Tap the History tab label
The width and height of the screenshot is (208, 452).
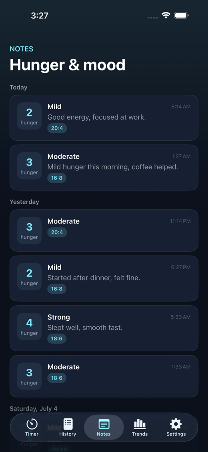(68, 434)
